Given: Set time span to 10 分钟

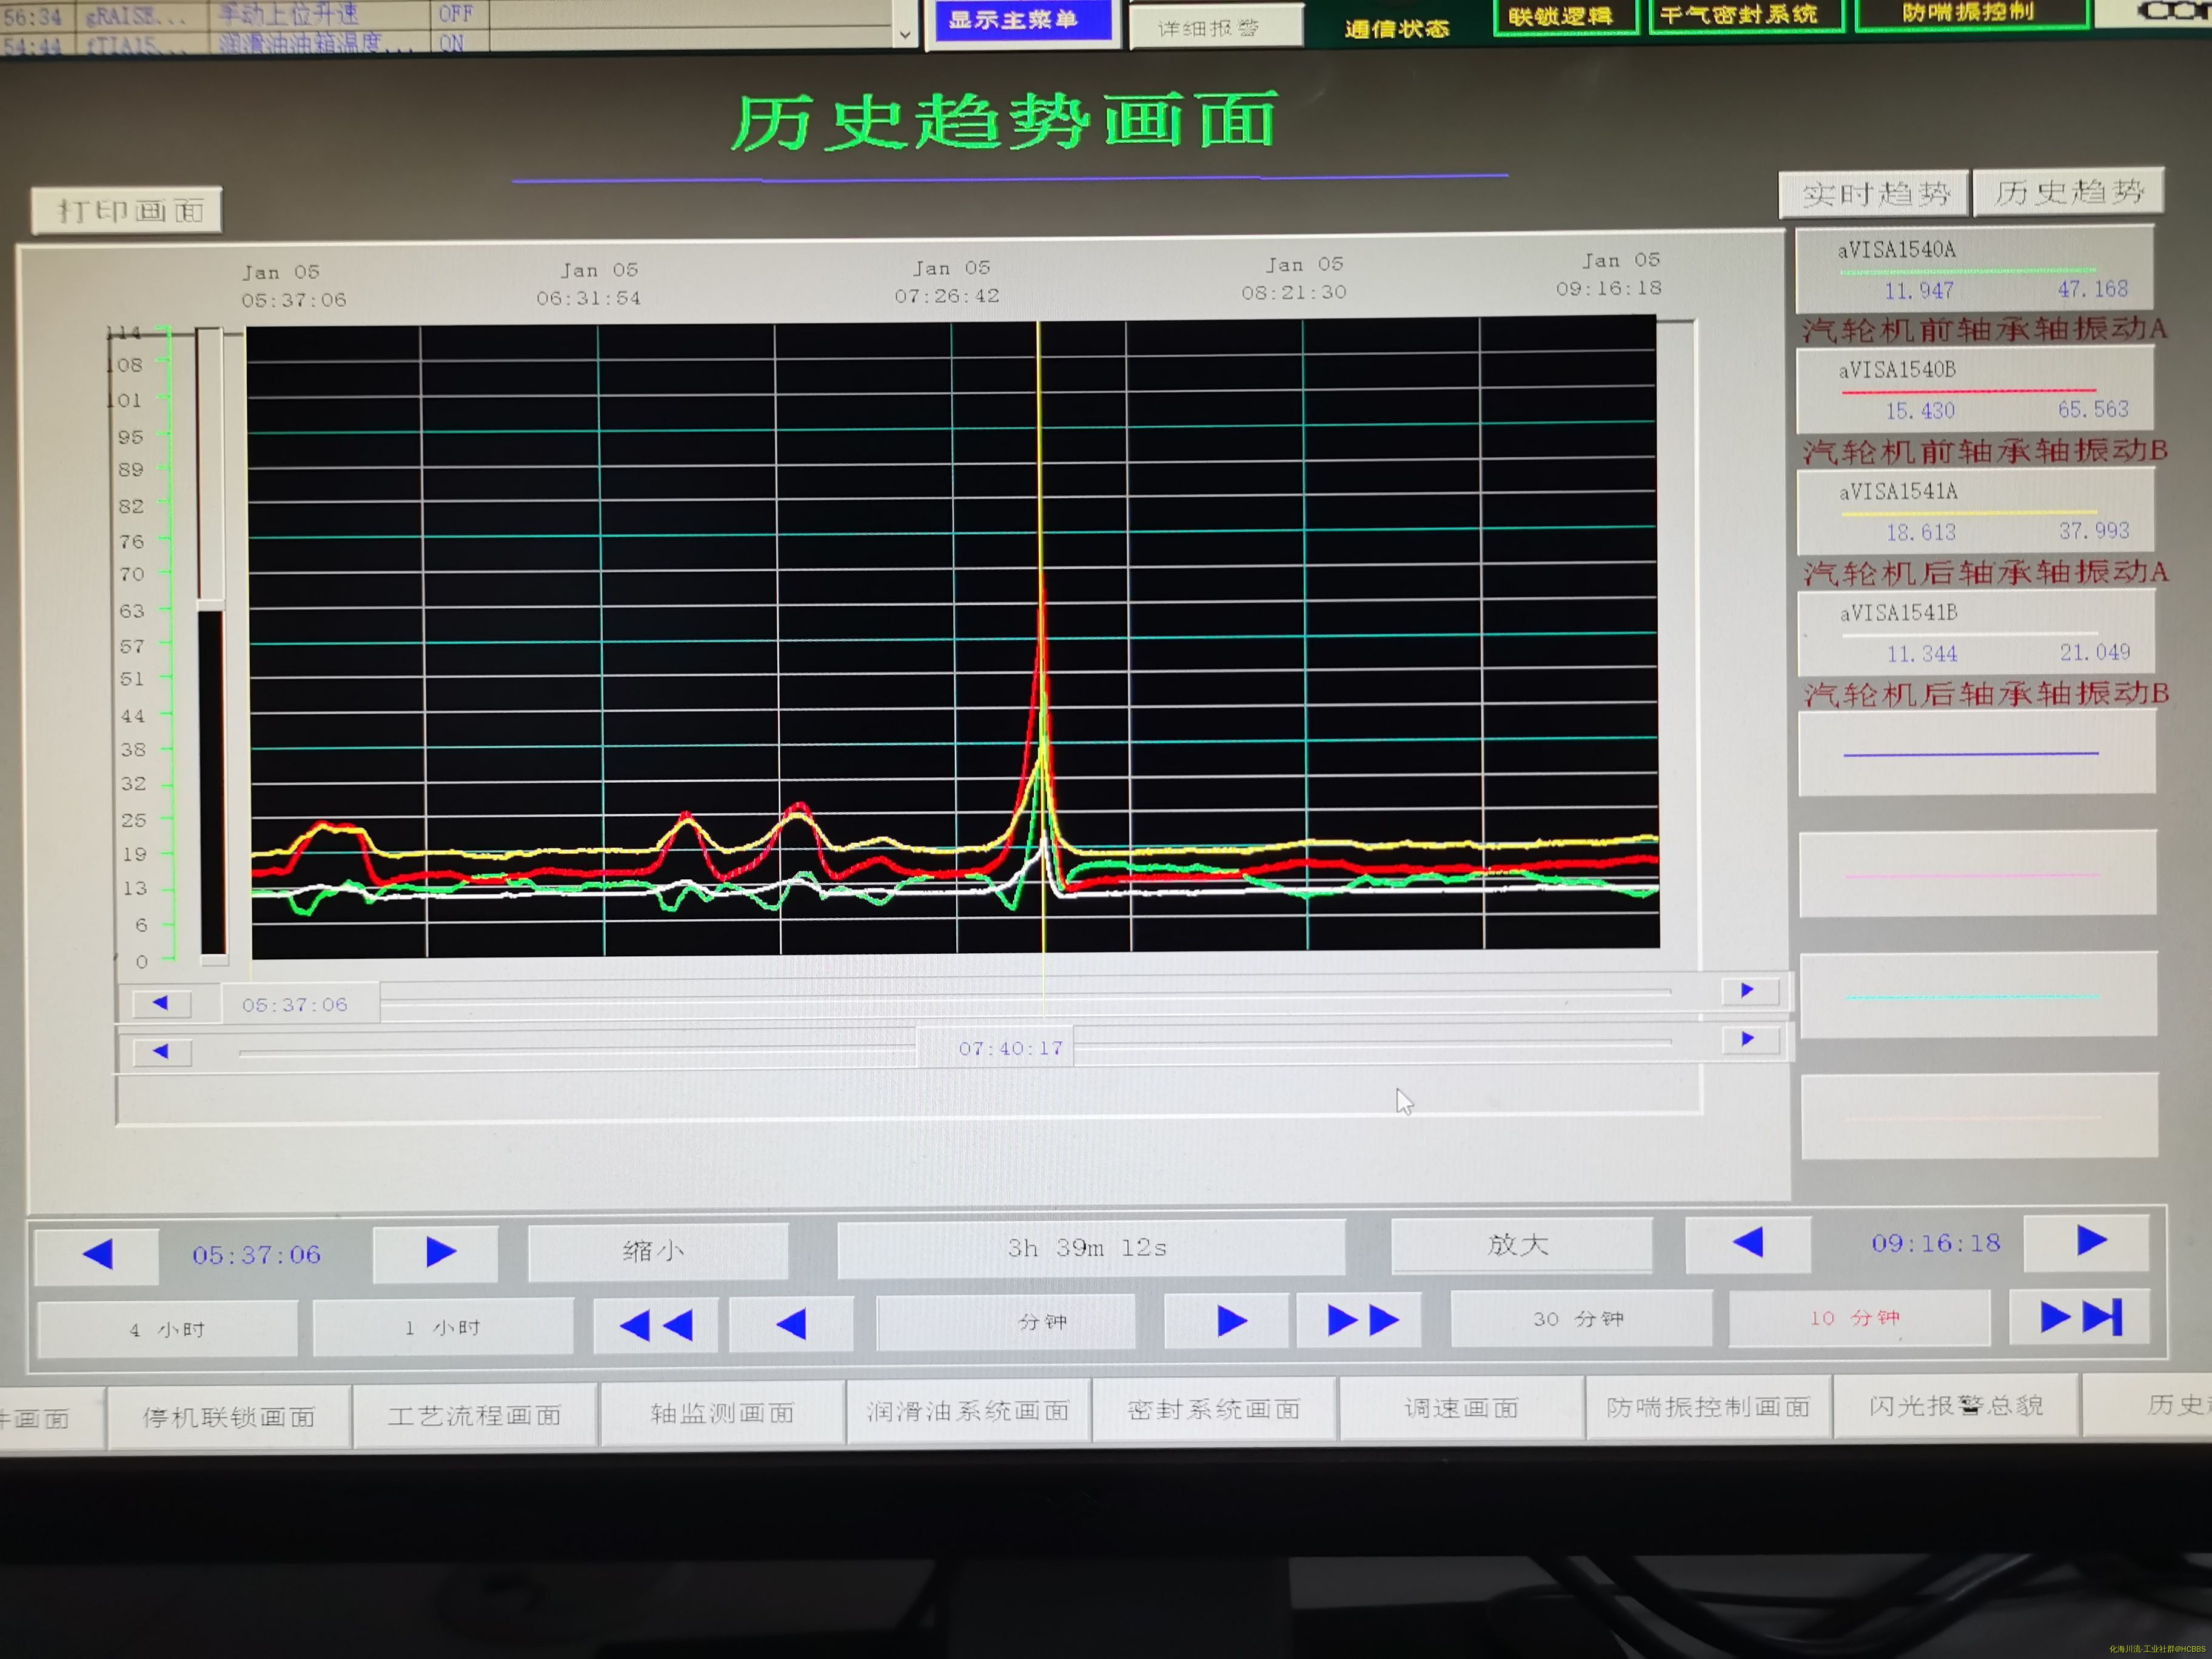Looking at the screenshot, I should pos(1859,1318).
